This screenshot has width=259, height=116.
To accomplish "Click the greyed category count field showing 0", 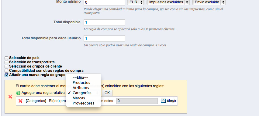I will (137, 101).
